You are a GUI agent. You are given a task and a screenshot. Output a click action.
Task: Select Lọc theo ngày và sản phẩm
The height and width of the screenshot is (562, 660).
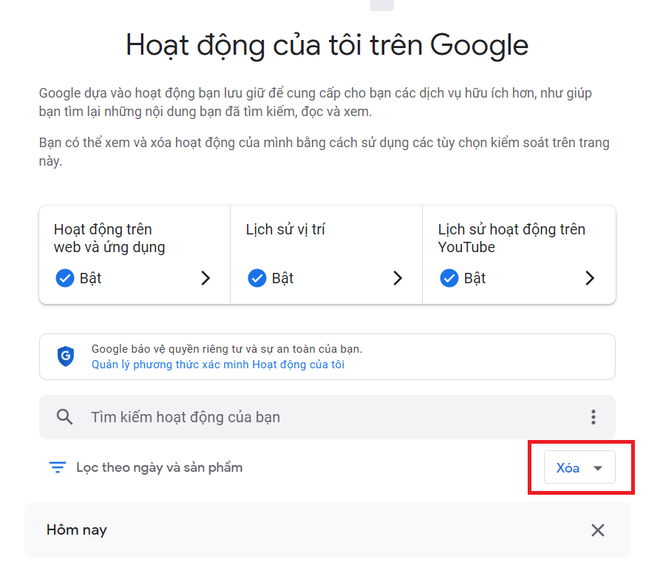click(159, 467)
